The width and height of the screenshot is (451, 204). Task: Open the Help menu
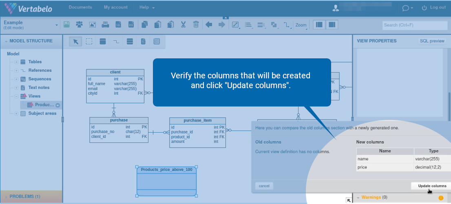click(x=147, y=7)
